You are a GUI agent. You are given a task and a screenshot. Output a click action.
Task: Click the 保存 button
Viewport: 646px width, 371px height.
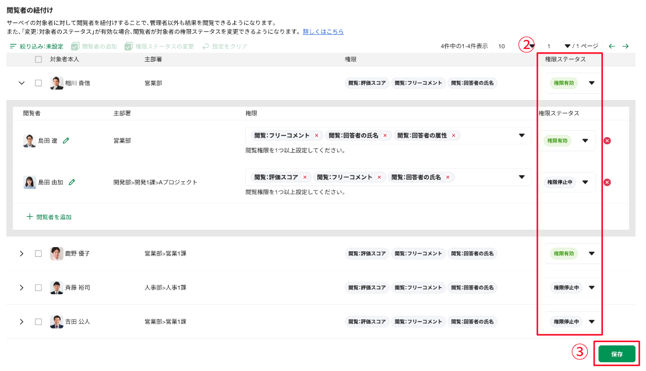[617, 354]
